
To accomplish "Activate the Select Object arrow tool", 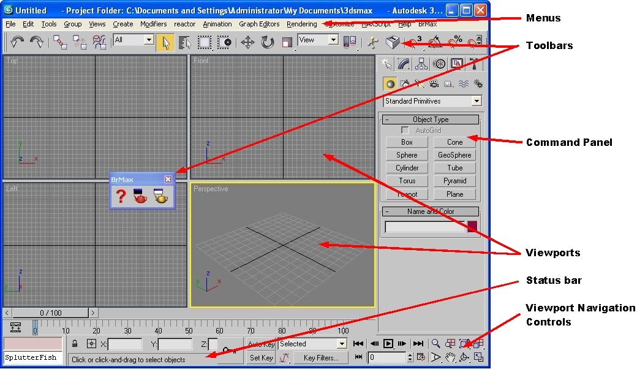I will (x=165, y=42).
